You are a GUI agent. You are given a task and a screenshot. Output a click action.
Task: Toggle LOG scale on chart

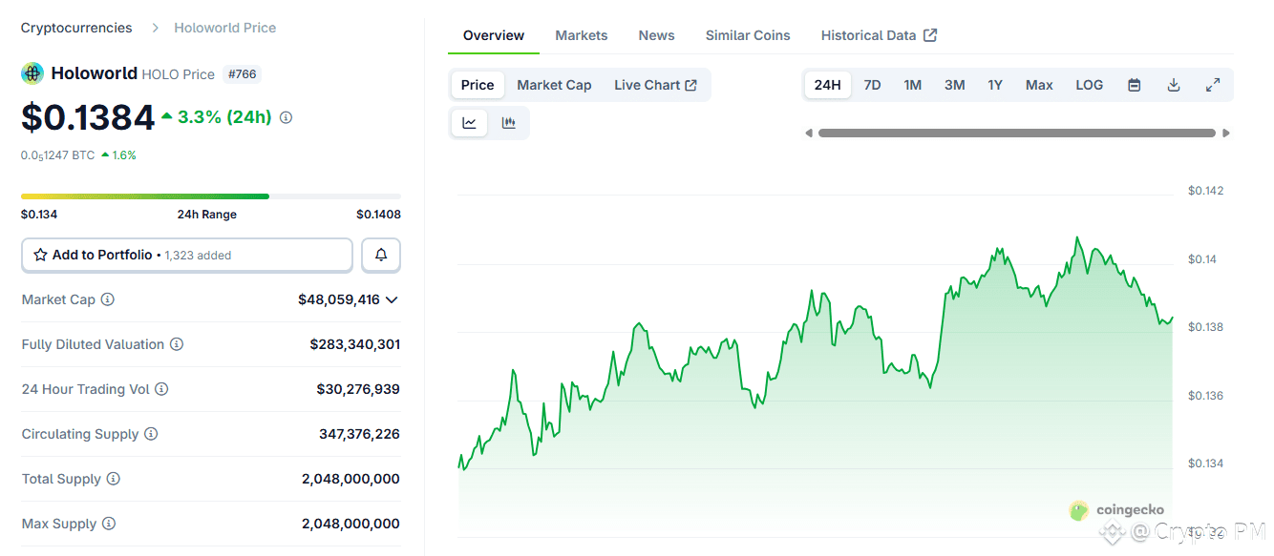click(1089, 85)
